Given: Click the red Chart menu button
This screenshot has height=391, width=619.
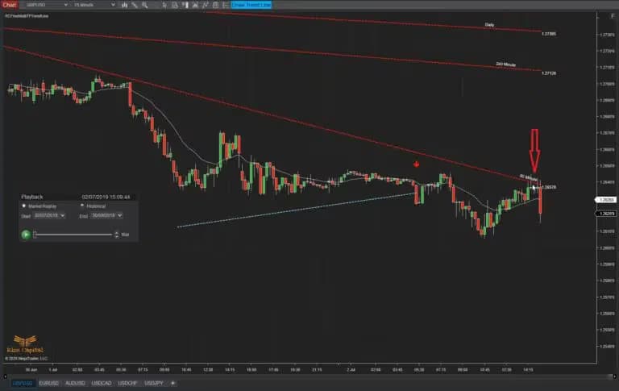Looking at the screenshot, I should [x=9, y=5].
